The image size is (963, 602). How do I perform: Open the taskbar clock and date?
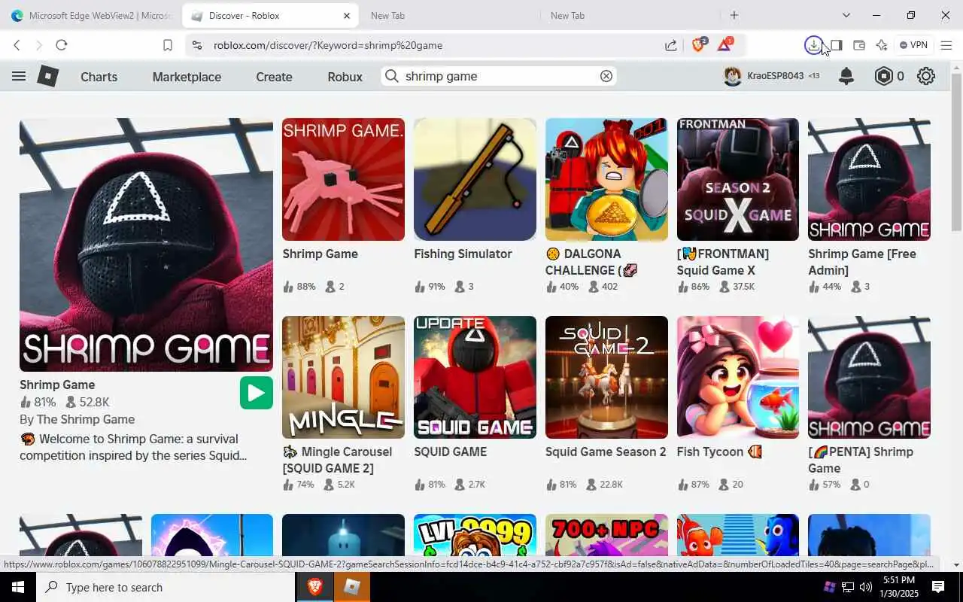pyautogui.click(x=899, y=587)
